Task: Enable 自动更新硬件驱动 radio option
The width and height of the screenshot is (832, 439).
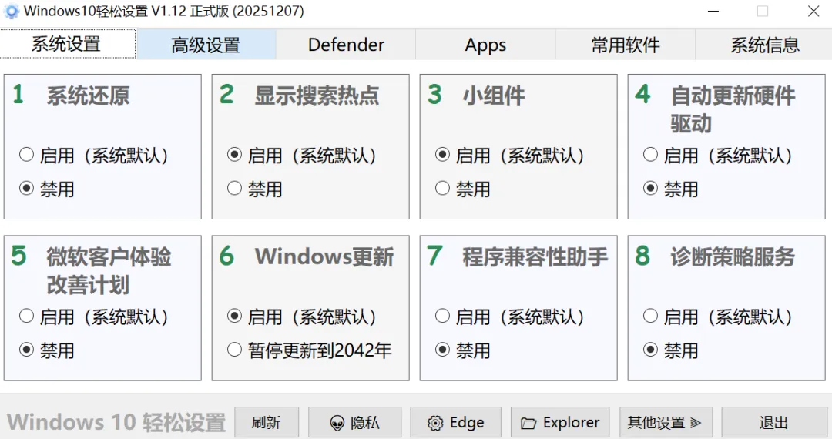Action: pyautogui.click(x=651, y=156)
